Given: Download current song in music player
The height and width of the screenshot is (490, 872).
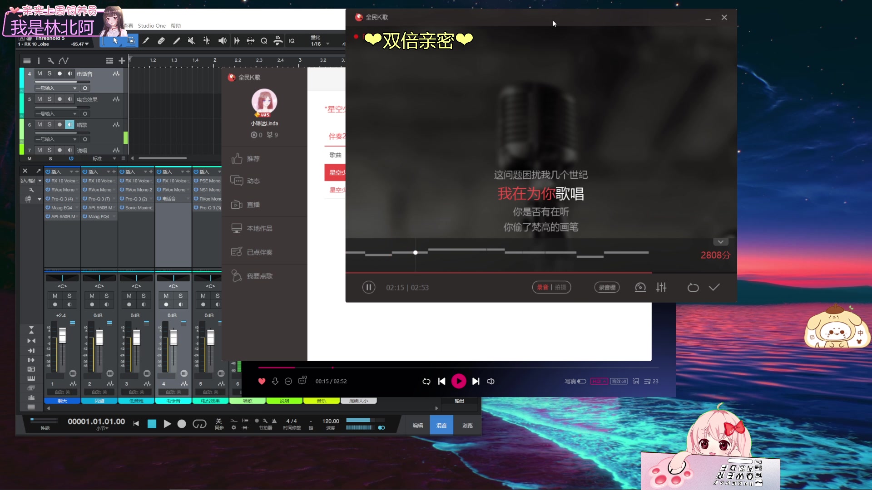Looking at the screenshot, I should tap(275, 381).
